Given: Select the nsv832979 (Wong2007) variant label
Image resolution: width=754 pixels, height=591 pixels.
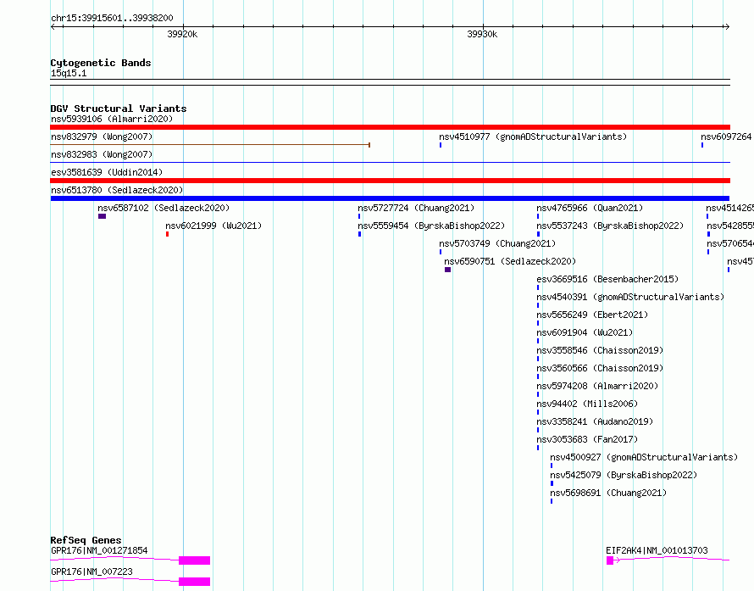Looking at the screenshot, I should point(102,137).
